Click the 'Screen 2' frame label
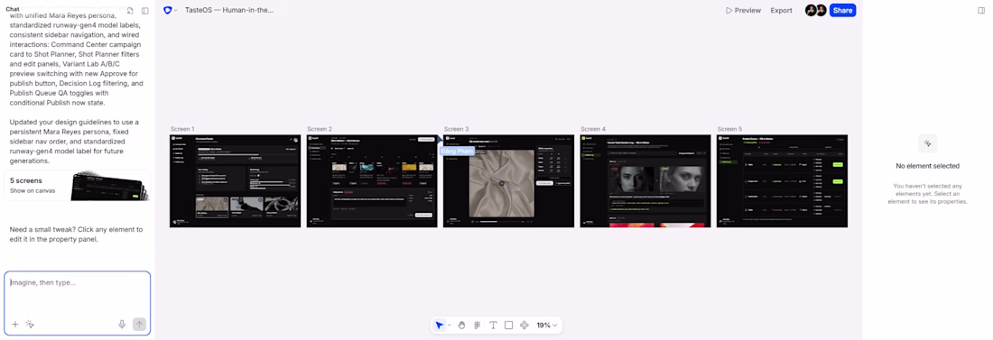 (x=320, y=129)
